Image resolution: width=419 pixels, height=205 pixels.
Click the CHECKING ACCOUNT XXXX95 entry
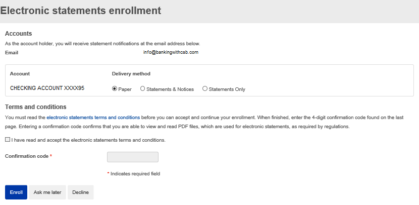point(47,88)
